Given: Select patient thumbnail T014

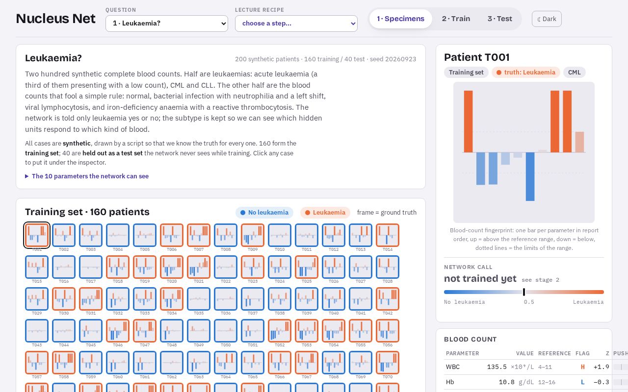Looking at the screenshot, I should tap(388, 235).
